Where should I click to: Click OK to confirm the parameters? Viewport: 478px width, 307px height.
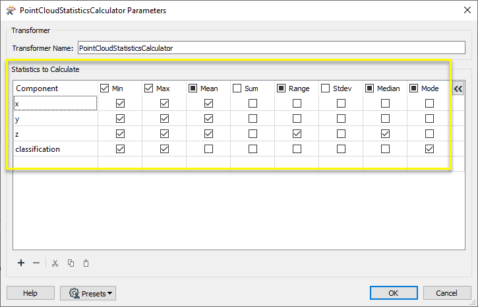point(394,293)
